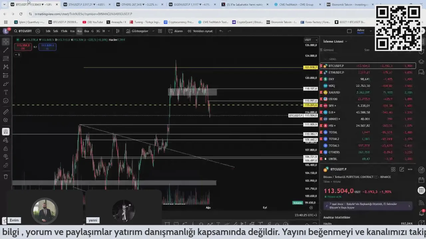Expand the İzleme Listesi dropdown
This screenshot has height=239, width=426.
point(335,41)
